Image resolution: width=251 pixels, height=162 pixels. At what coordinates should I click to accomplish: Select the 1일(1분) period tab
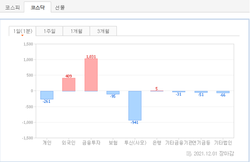[23, 31]
